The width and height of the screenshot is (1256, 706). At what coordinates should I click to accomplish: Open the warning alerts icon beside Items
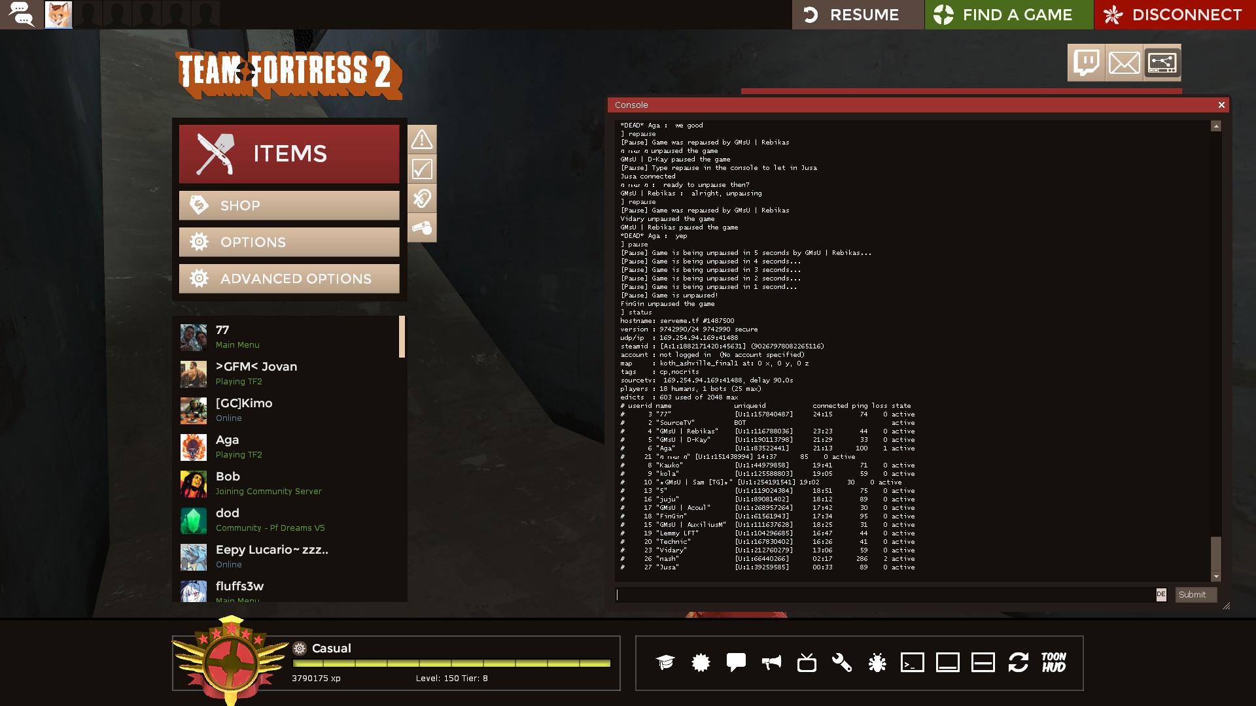(422, 139)
